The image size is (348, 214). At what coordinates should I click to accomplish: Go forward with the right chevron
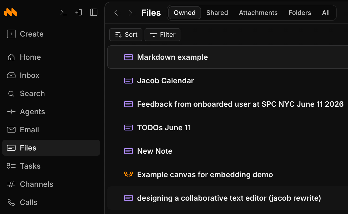(130, 13)
